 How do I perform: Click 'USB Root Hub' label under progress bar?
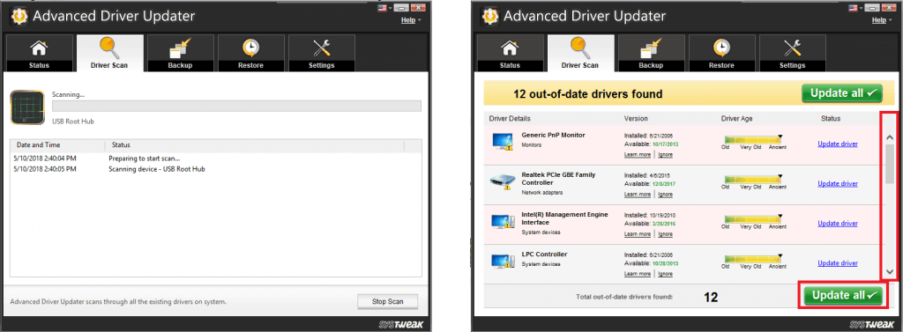73,122
